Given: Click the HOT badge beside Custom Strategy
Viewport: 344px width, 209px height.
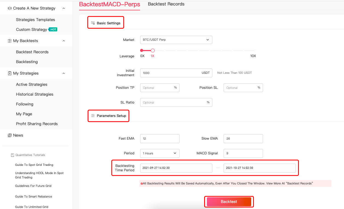Looking at the screenshot, I should (x=53, y=30).
